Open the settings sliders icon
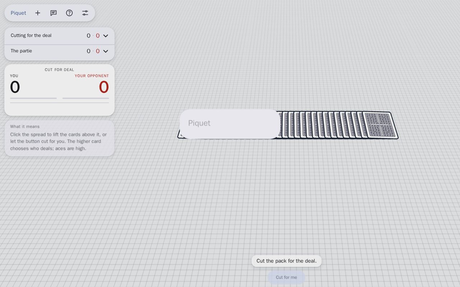460x287 pixels. click(85, 13)
